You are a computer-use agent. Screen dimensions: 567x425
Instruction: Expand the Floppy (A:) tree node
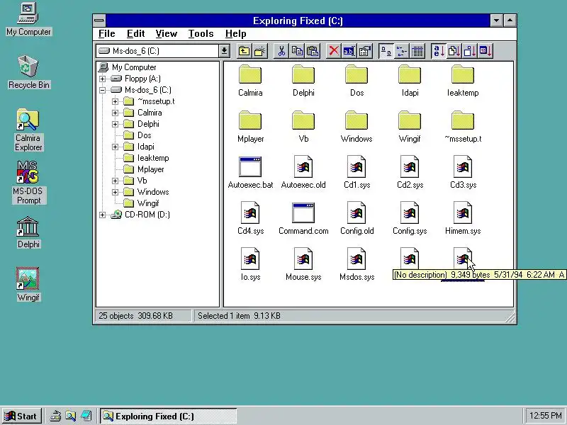102,79
